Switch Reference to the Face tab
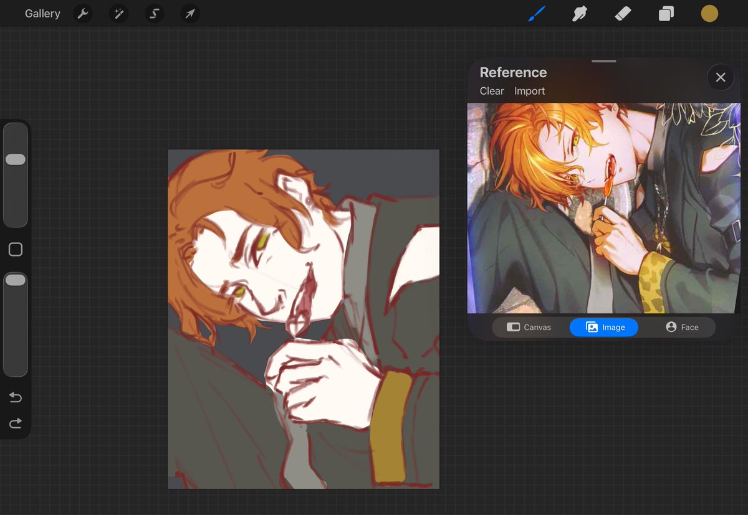The height and width of the screenshot is (515, 748). pyautogui.click(x=682, y=327)
